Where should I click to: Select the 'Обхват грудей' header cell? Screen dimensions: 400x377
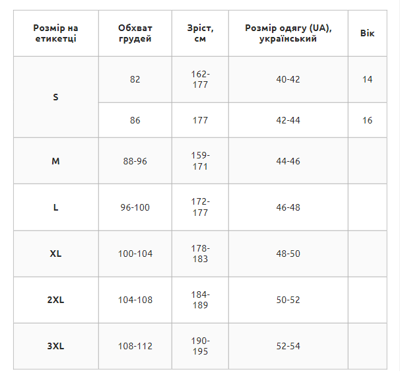[135, 33]
